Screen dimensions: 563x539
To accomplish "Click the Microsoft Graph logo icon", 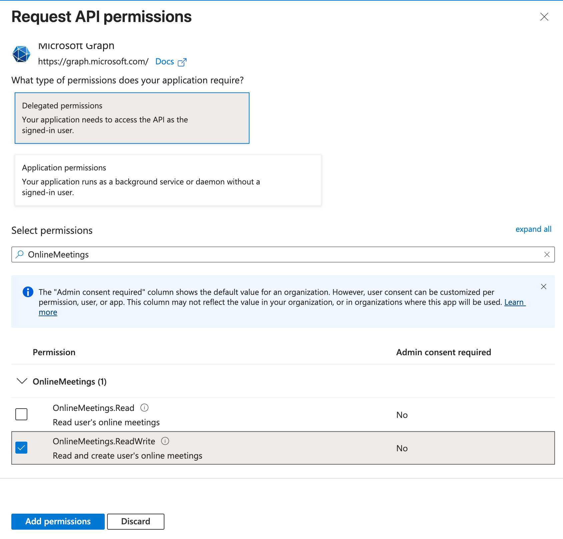I will coord(21,54).
